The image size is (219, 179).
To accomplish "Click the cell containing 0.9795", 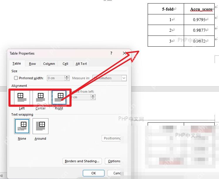I will [x=199, y=20].
